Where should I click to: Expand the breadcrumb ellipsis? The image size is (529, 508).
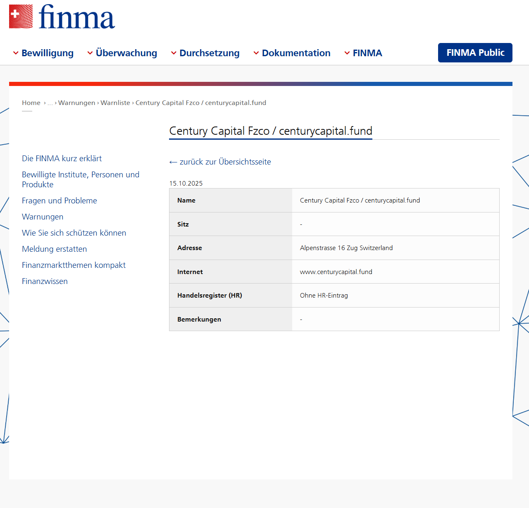[x=50, y=103]
